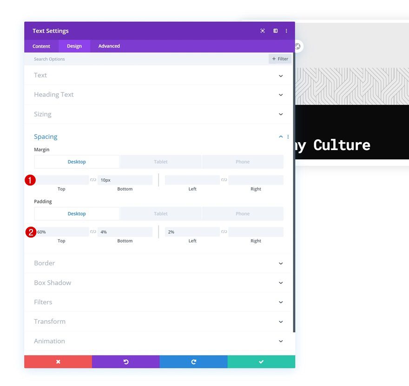Screen dimensions: 409x386
Task: Select Desktop view for Padding settings
Action: click(x=76, y=214)
